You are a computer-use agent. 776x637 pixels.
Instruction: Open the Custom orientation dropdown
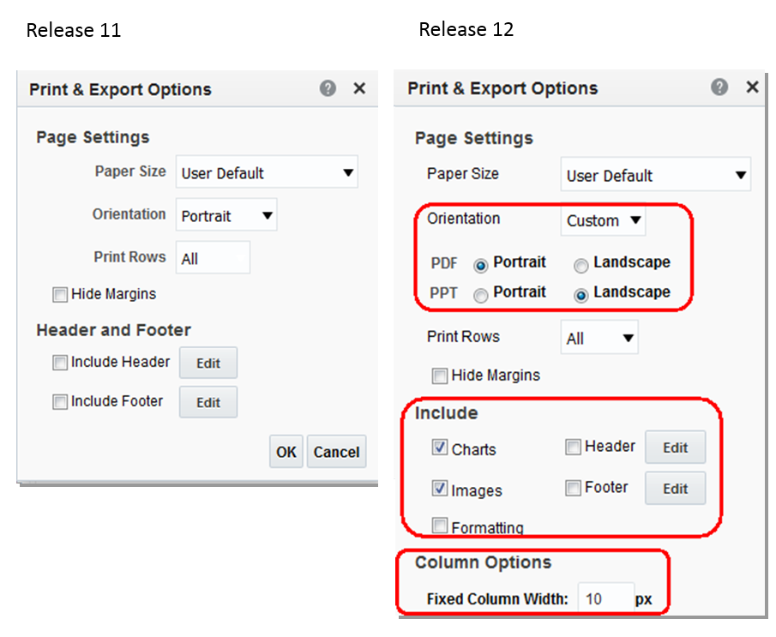coord(604,220)
